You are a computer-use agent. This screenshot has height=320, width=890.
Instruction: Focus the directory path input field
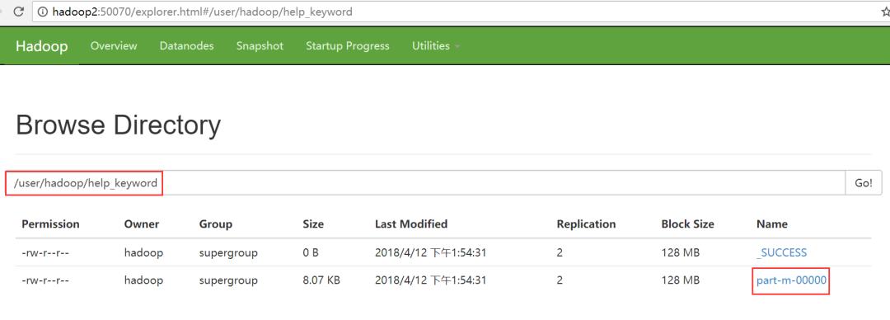(x=426, y=183)
